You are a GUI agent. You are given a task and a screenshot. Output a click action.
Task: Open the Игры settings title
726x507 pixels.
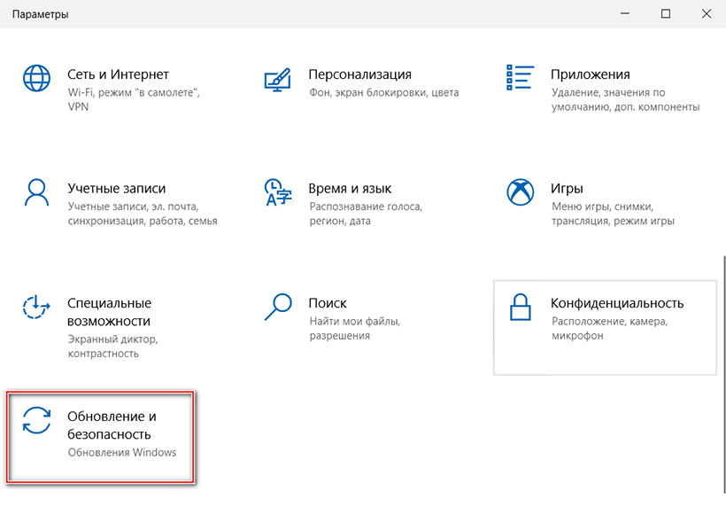click(567, 189)
